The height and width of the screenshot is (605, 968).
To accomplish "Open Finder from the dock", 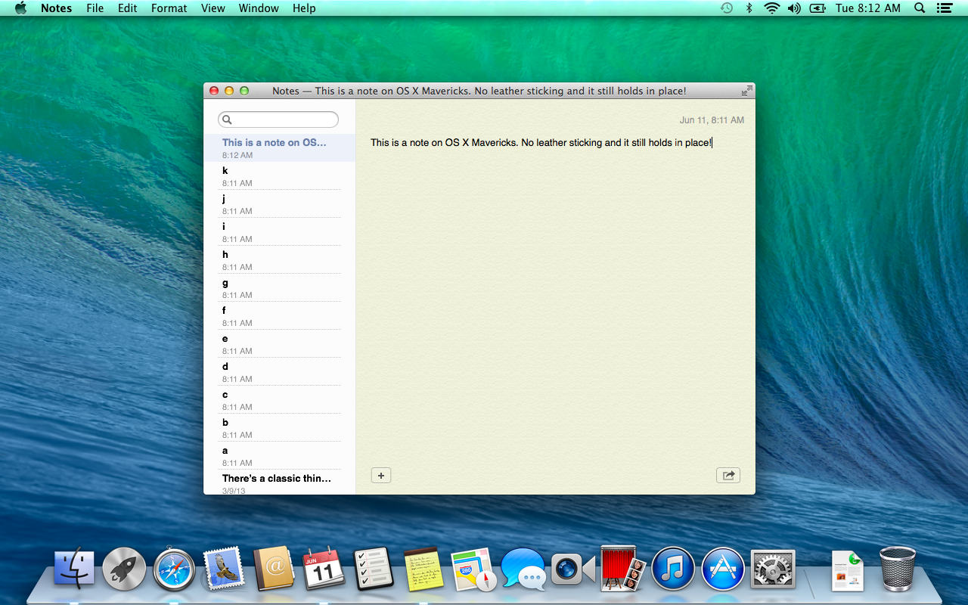I will (x=74, y=569).
